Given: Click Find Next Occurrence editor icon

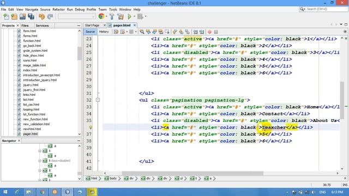Looking at the screenshot, I should pyautogui.click(x=154, y=32).
